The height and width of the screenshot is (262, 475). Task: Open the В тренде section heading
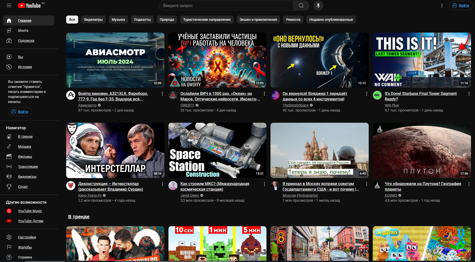(79, 217)
